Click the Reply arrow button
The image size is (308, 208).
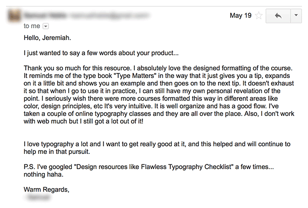(x=277, y=16)
